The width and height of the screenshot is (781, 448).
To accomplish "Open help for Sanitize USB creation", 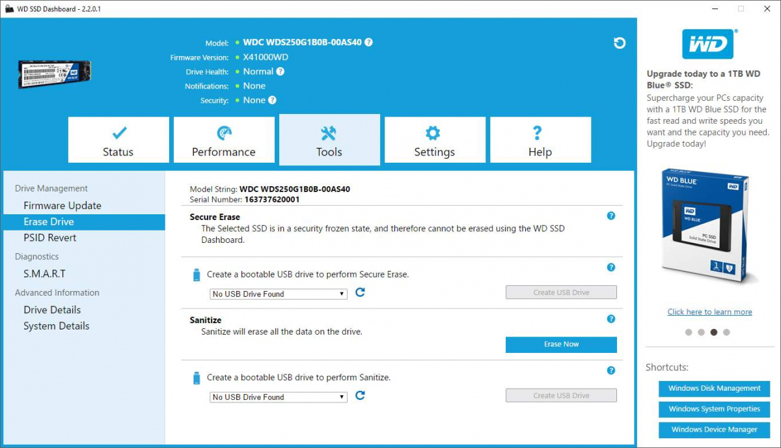I will point(611,371).
